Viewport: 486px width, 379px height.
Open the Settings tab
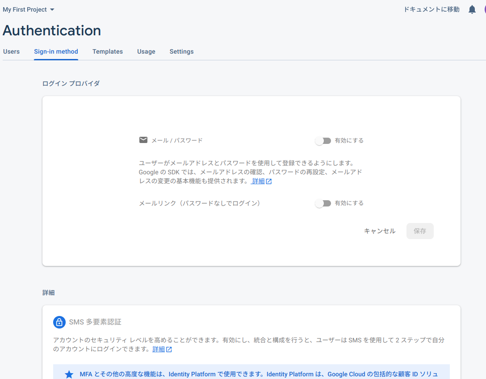pyautogui.click(x=182, y=51)
